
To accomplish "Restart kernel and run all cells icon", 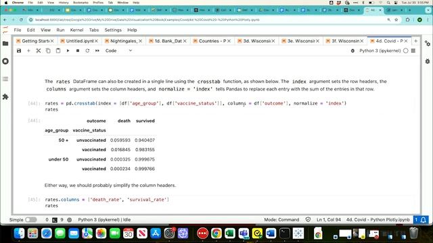I will pyautogui.click(x=97, y=51).
